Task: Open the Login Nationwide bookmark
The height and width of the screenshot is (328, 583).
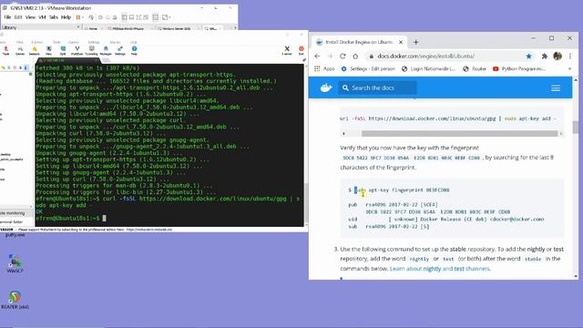Action: point(428,69)
